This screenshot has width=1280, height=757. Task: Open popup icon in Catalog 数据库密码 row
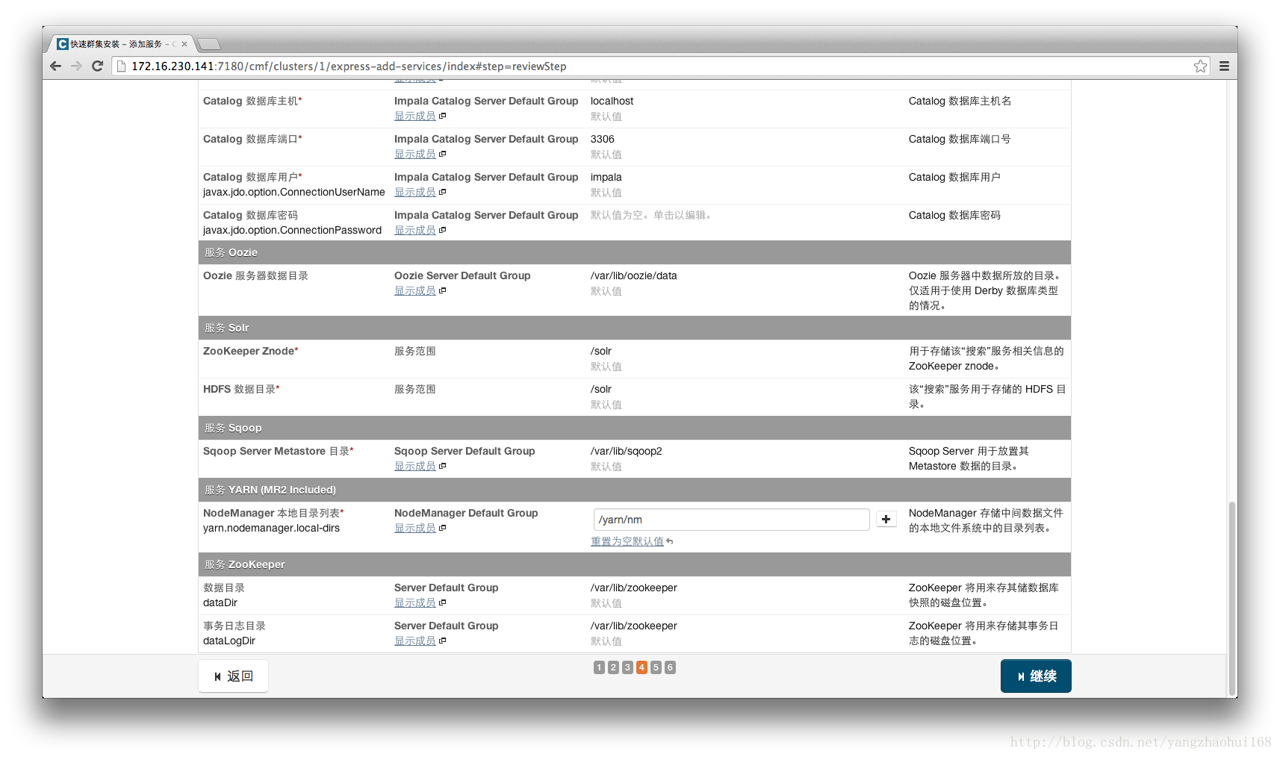[443, 230]
